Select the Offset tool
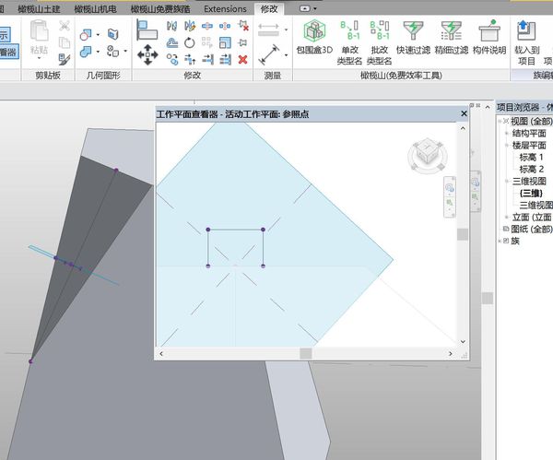 (x=171, y=42)
